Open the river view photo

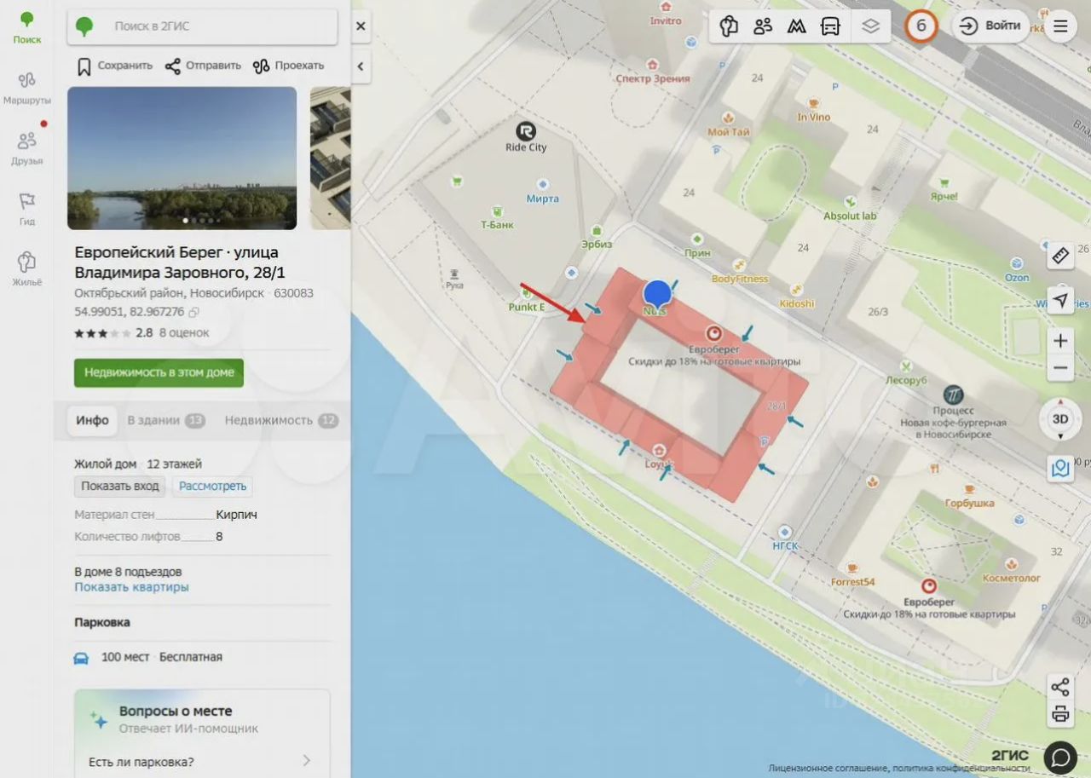(182, 158)
